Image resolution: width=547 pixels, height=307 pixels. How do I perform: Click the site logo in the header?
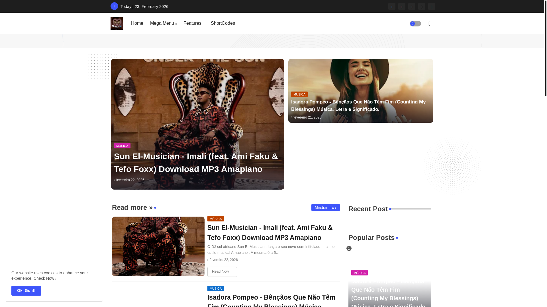(117, 23)
